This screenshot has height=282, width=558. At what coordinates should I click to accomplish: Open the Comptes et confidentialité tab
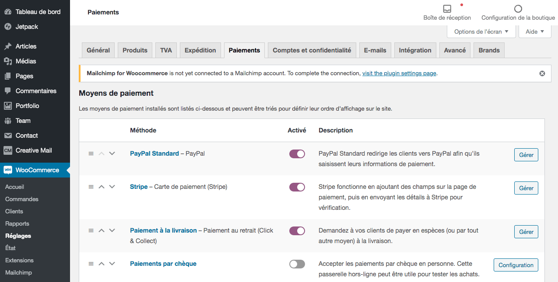tap(312, 50)
